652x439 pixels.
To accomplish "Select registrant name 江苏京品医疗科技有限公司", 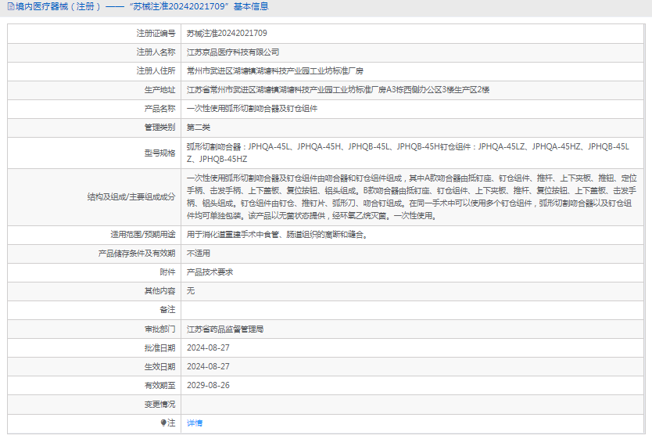I will 233,52.
